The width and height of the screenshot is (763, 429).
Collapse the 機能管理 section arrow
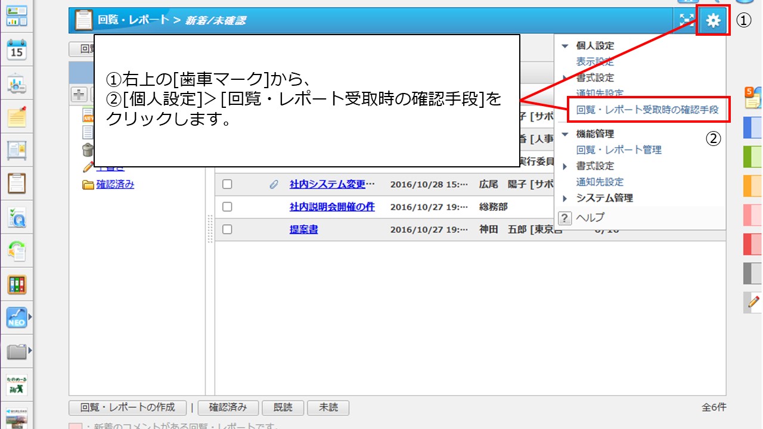click(x=565, y=134)
